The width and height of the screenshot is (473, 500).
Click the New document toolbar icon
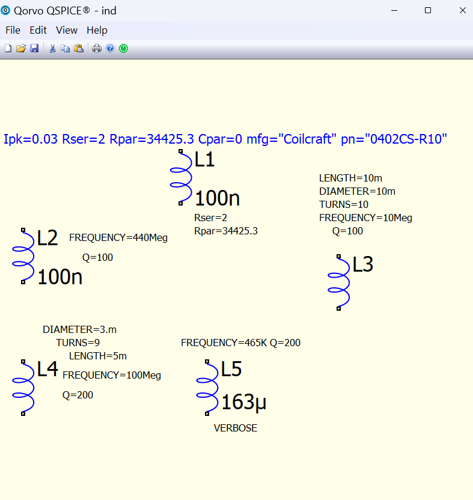(x=8, y=49)
